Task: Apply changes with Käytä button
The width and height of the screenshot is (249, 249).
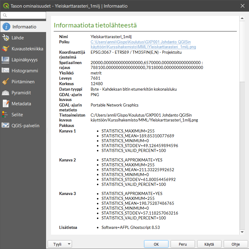Action: pos(209,244)
